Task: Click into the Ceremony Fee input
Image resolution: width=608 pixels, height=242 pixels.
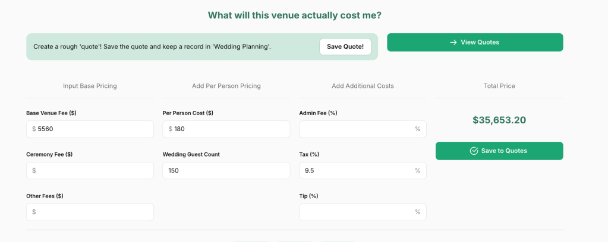Action: click(95, 170)
